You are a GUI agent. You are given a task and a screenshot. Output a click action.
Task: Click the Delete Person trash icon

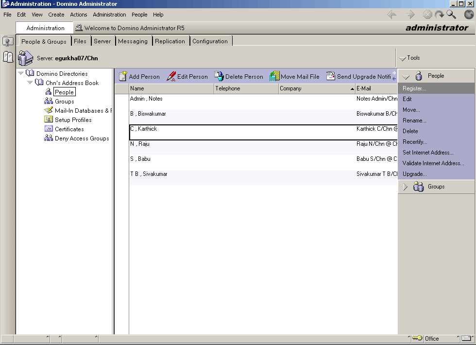pos(219,76)
